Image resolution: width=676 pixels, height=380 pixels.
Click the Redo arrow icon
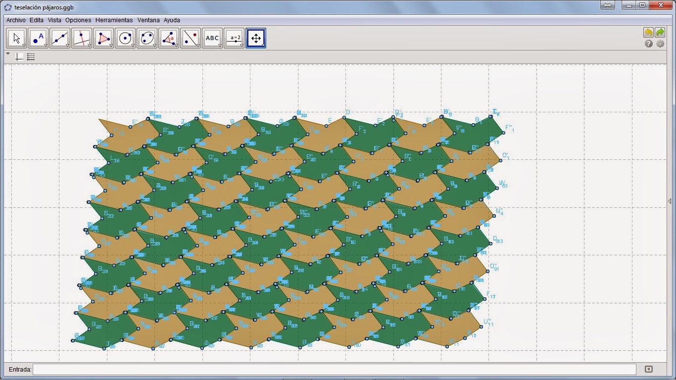tap(660, 32)
